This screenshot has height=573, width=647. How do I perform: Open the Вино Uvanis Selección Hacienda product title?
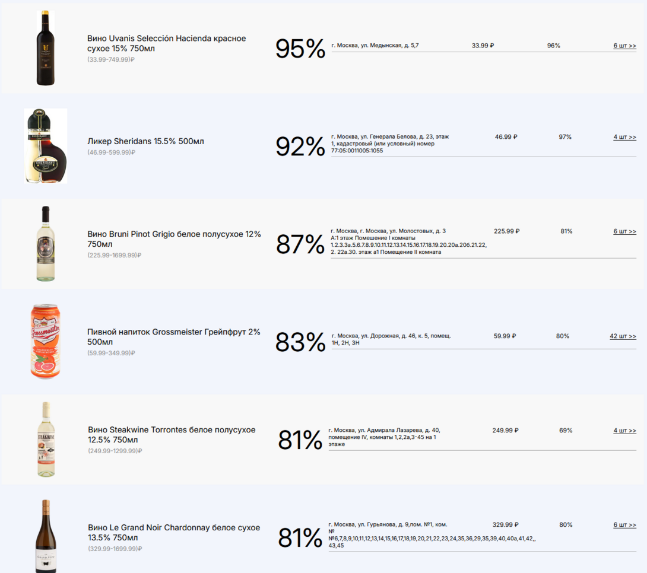166,43
